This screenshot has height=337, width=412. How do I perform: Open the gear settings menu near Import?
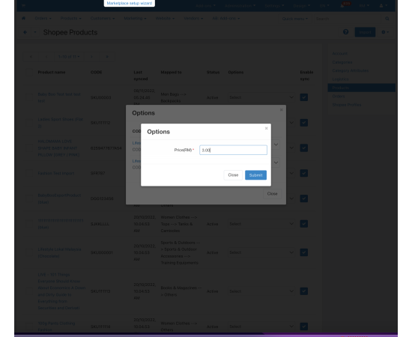tap(385, 32)
